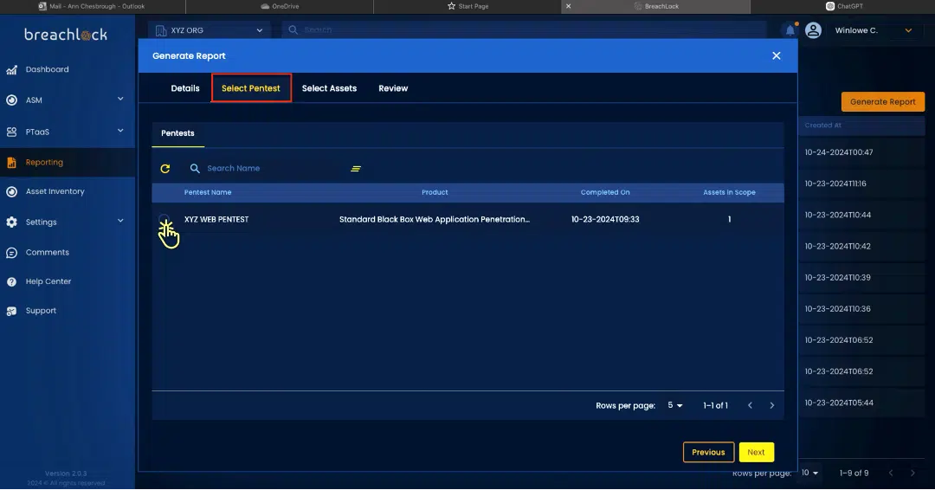Switch to the Details step tab
Screen dimensions: 935x490
click(x=185, y=88)
